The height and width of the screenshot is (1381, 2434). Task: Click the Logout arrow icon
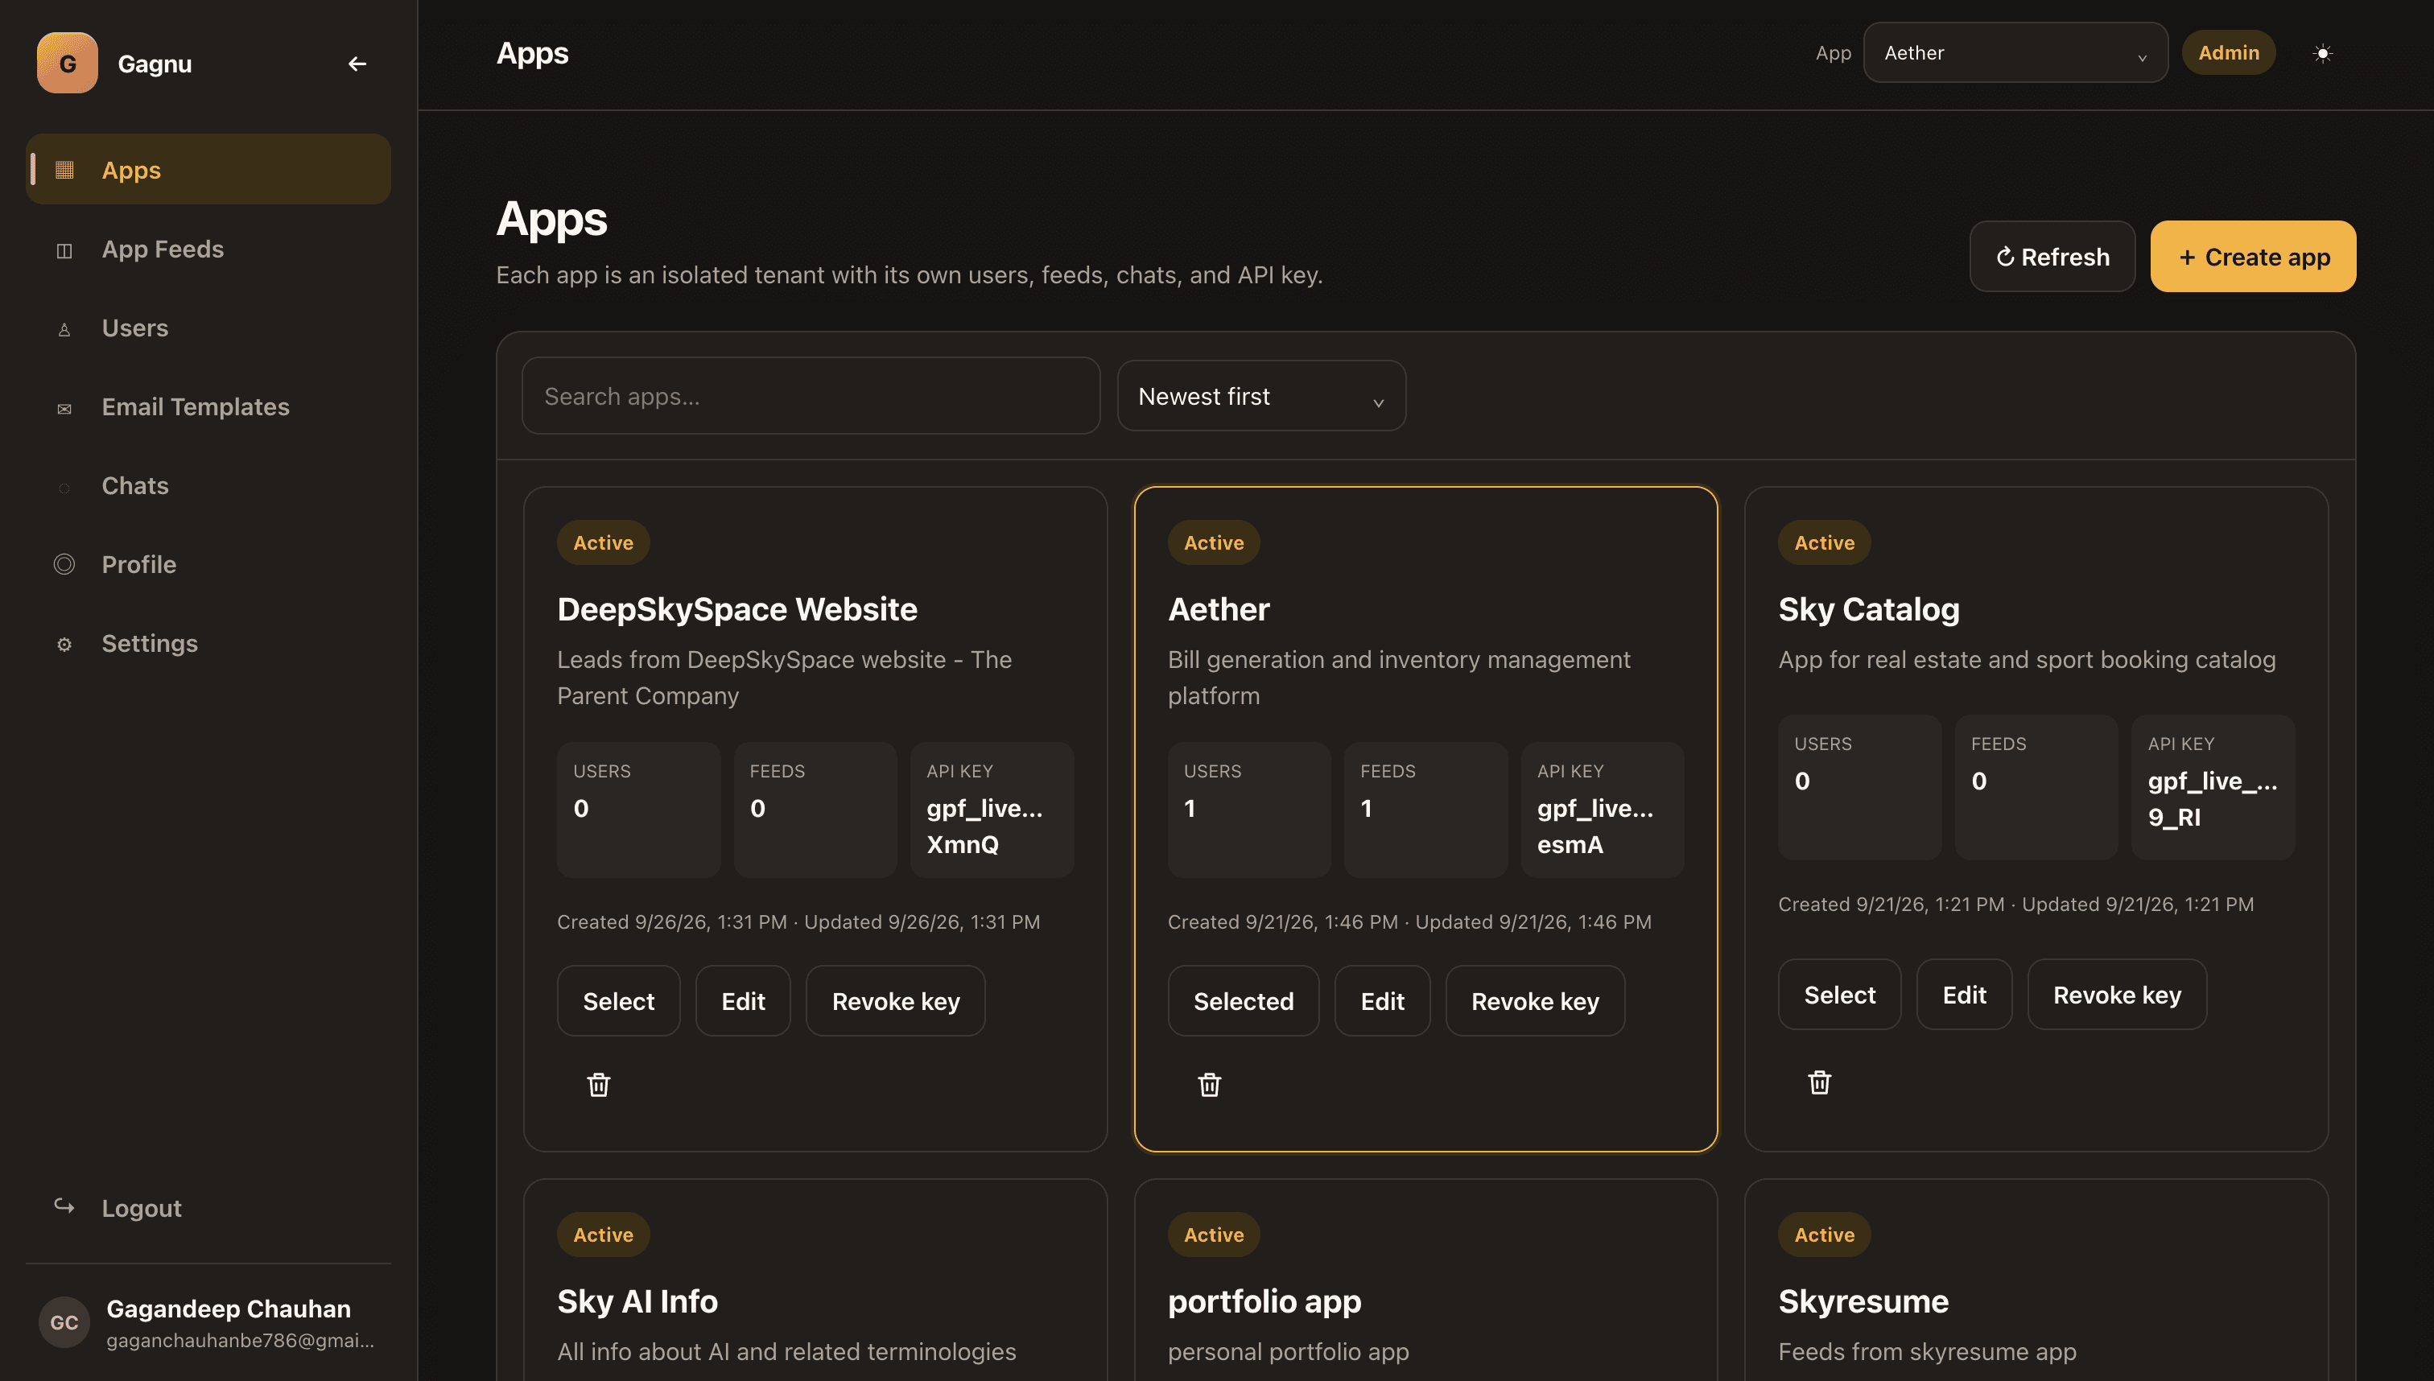pos(64,1206)
